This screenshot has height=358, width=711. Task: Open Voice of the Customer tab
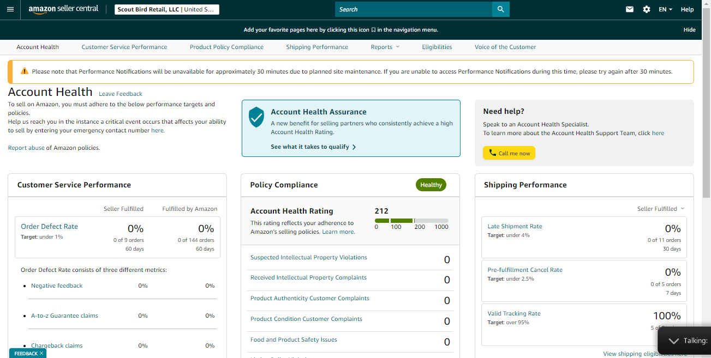(505, 47)
